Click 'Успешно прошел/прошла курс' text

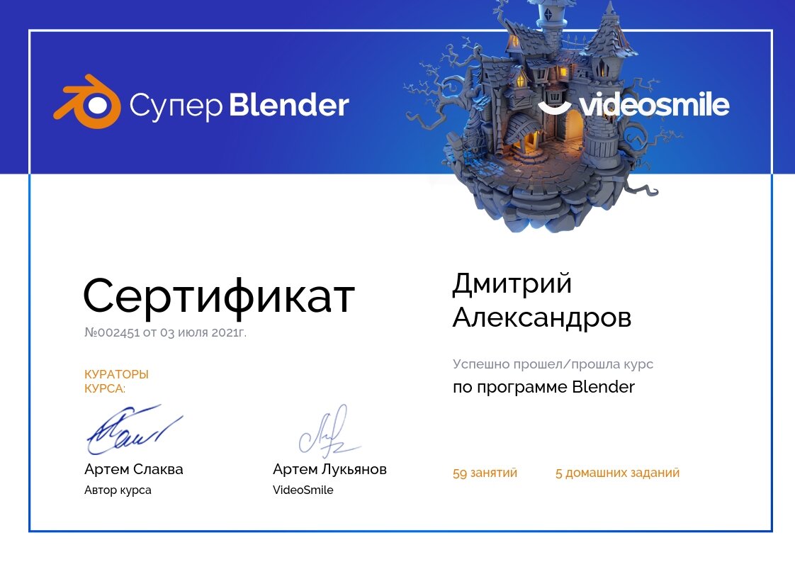click(x=553, y=364)
